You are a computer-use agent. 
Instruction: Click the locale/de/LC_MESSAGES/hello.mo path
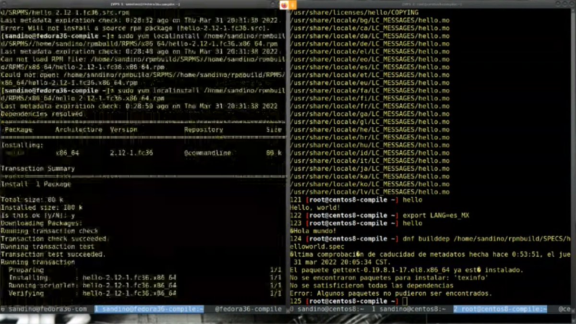pyautogui.click(x=370, y=44)
